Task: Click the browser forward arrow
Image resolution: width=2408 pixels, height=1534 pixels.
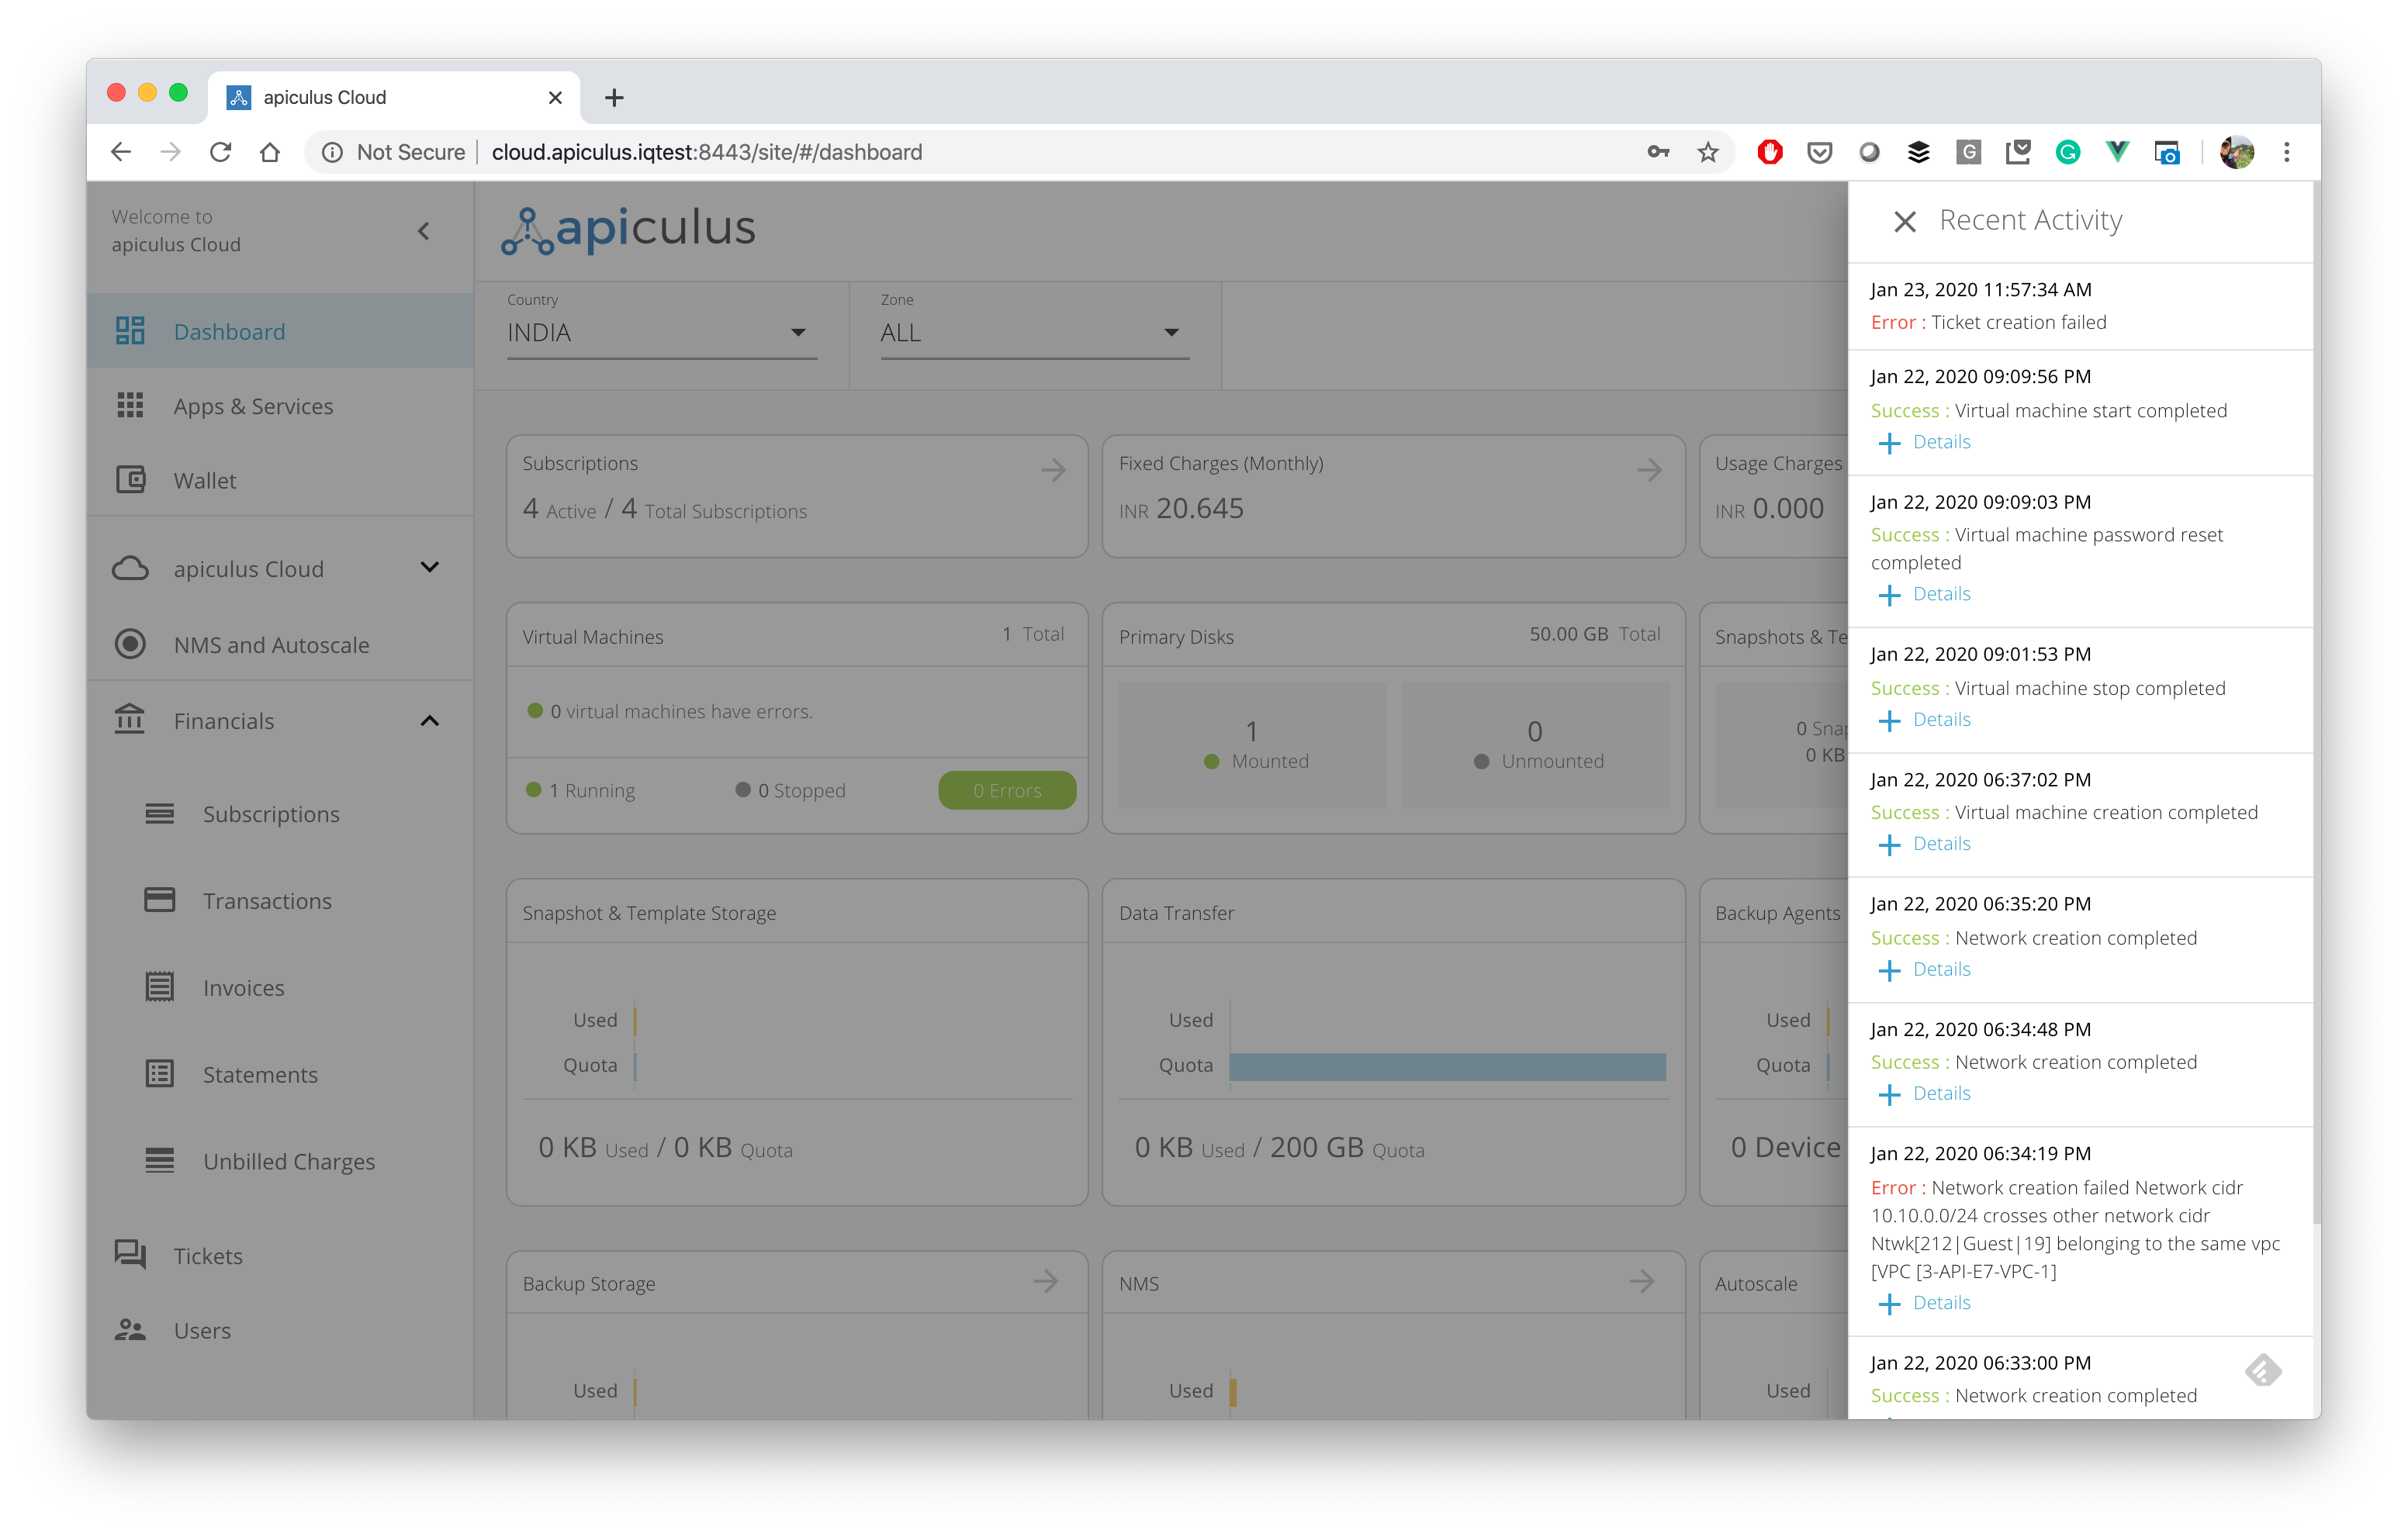Action: (171, 152)
